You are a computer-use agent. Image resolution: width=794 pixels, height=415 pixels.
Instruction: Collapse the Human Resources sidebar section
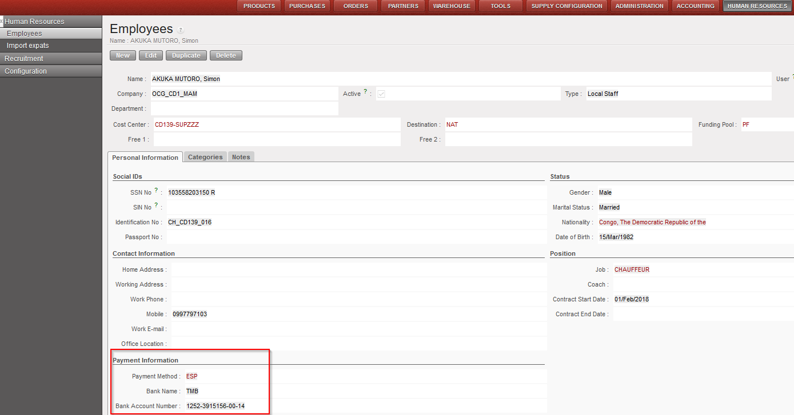click(34, 22)
